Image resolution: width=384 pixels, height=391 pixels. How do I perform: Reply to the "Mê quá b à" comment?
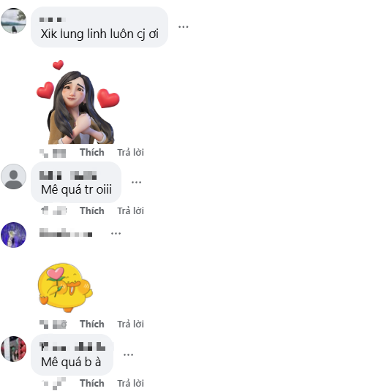[130, 383]
